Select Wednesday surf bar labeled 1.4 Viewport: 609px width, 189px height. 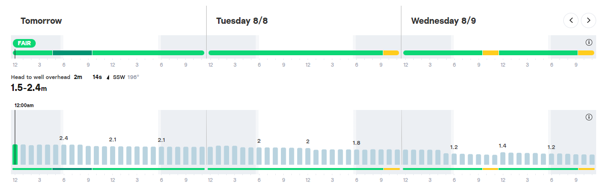coord(503,159)
